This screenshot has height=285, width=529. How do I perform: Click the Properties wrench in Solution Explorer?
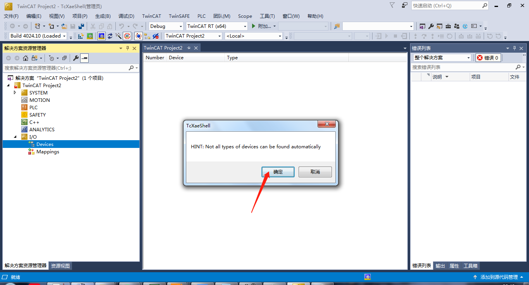coord(76,58)
